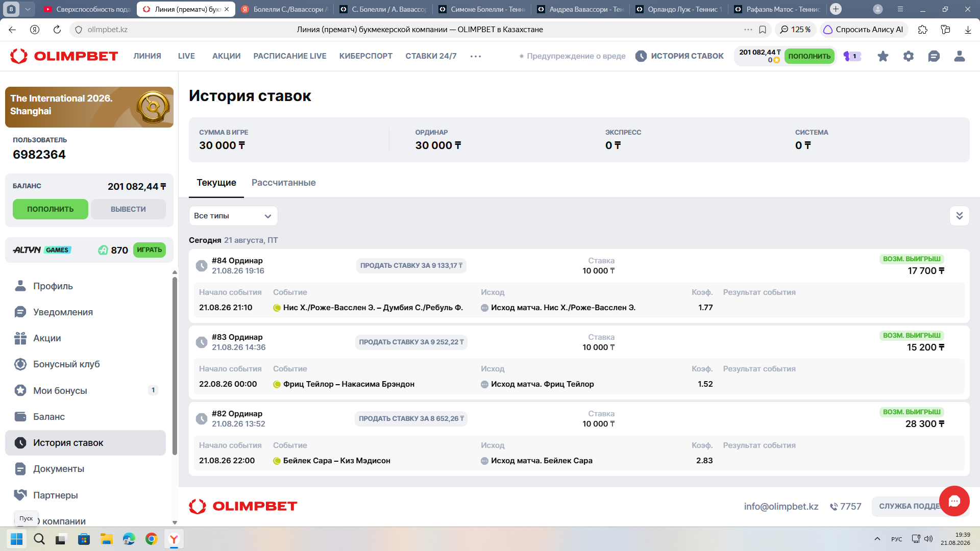
Task: Select the 'Текущие' tab
Action: [x=216, y=183]
